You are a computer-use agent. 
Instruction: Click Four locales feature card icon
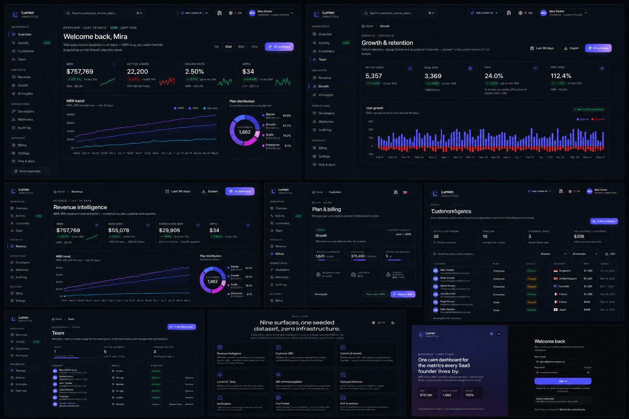[x=278, y=398]
